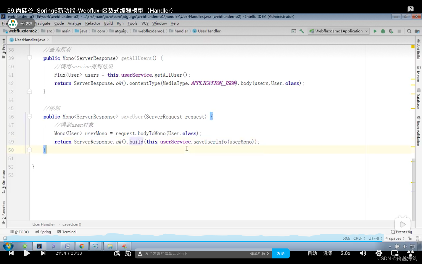Screen dimensions: 422x264
Task: Stop the running process square icon
Action: 399,31
